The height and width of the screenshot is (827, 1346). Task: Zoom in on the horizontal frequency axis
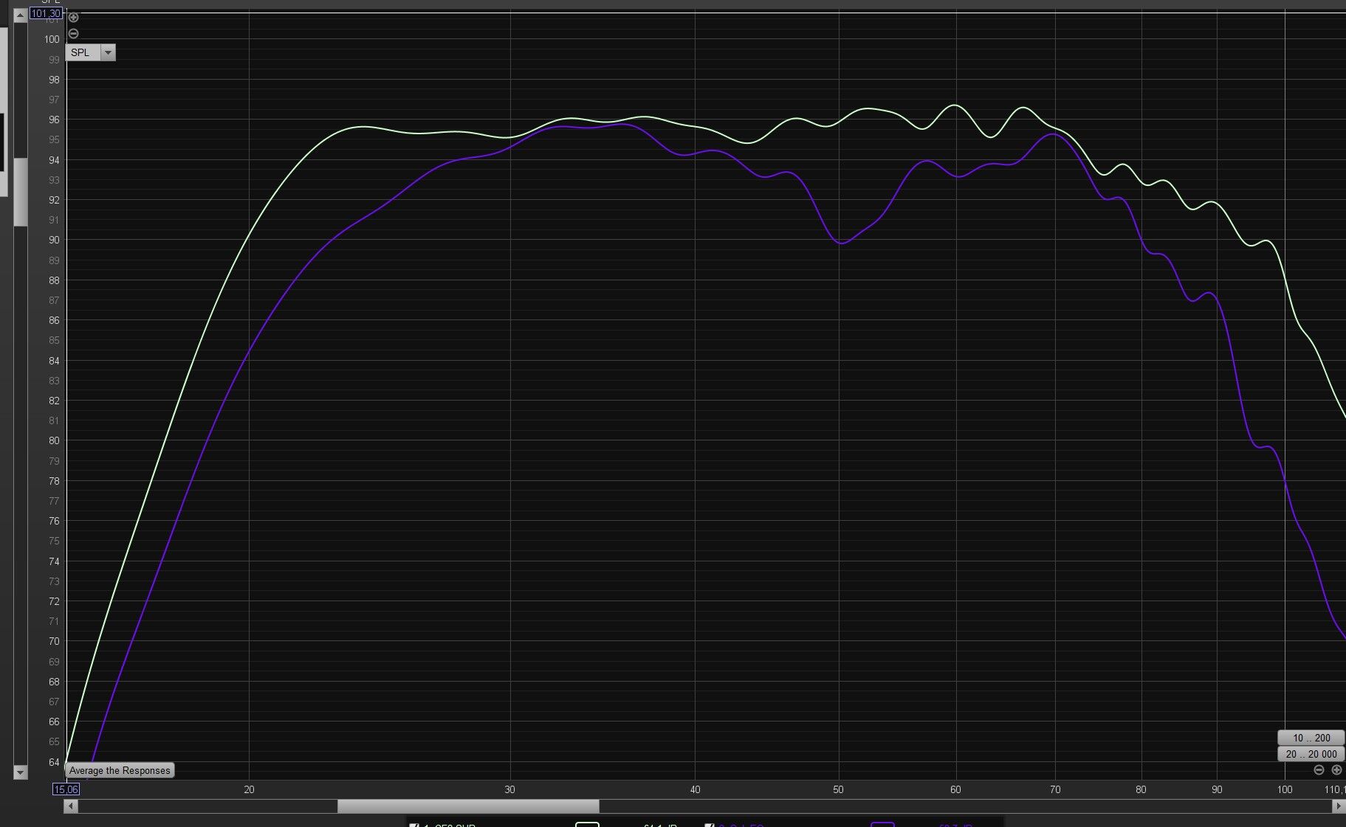[x=1336, y=770]
